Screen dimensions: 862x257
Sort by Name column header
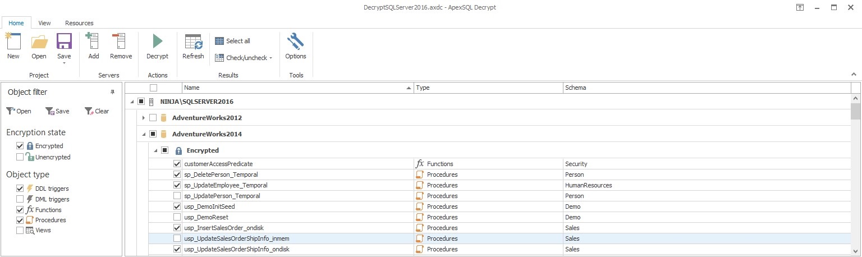[298, 88]
